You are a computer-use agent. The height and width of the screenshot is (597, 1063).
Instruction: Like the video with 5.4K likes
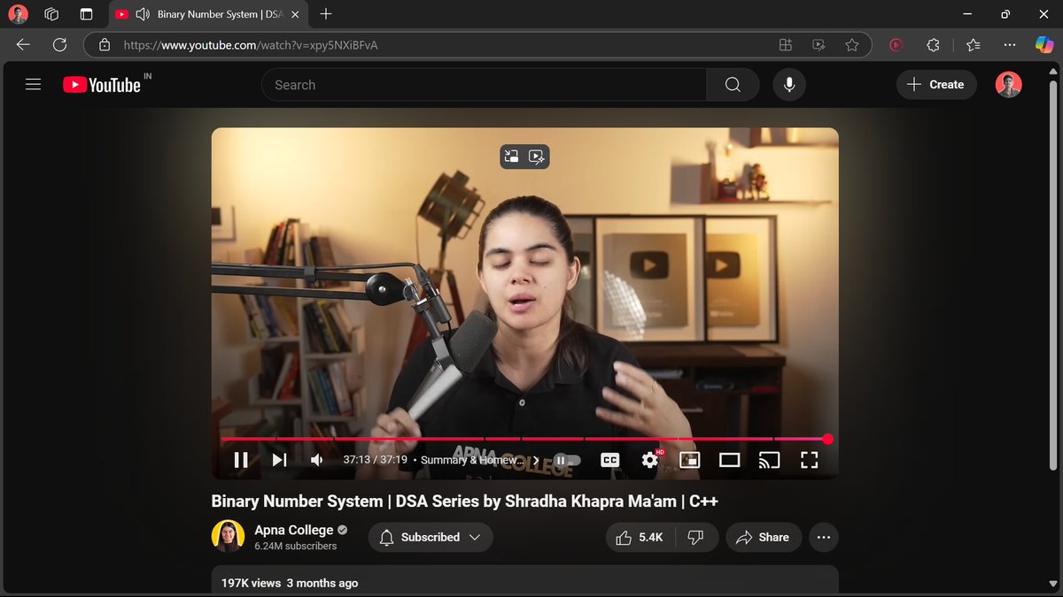pos(640,537)
